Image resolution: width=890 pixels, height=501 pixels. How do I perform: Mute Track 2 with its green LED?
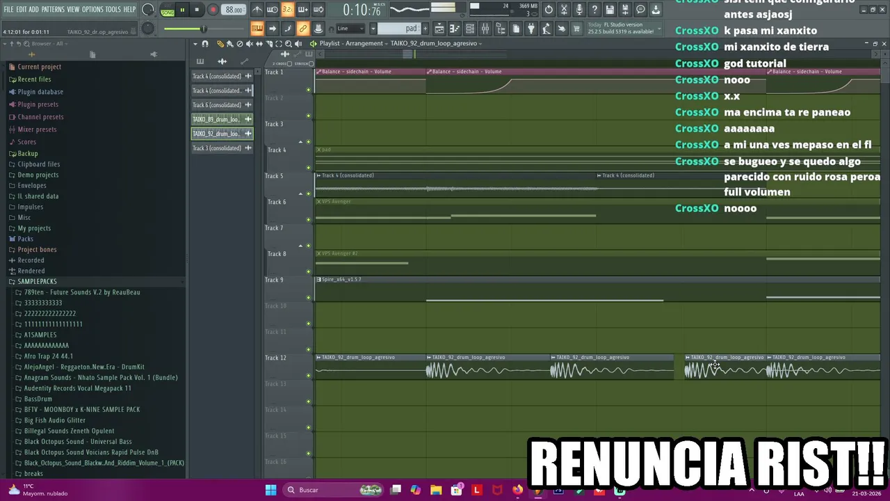[x=308, y=116]
